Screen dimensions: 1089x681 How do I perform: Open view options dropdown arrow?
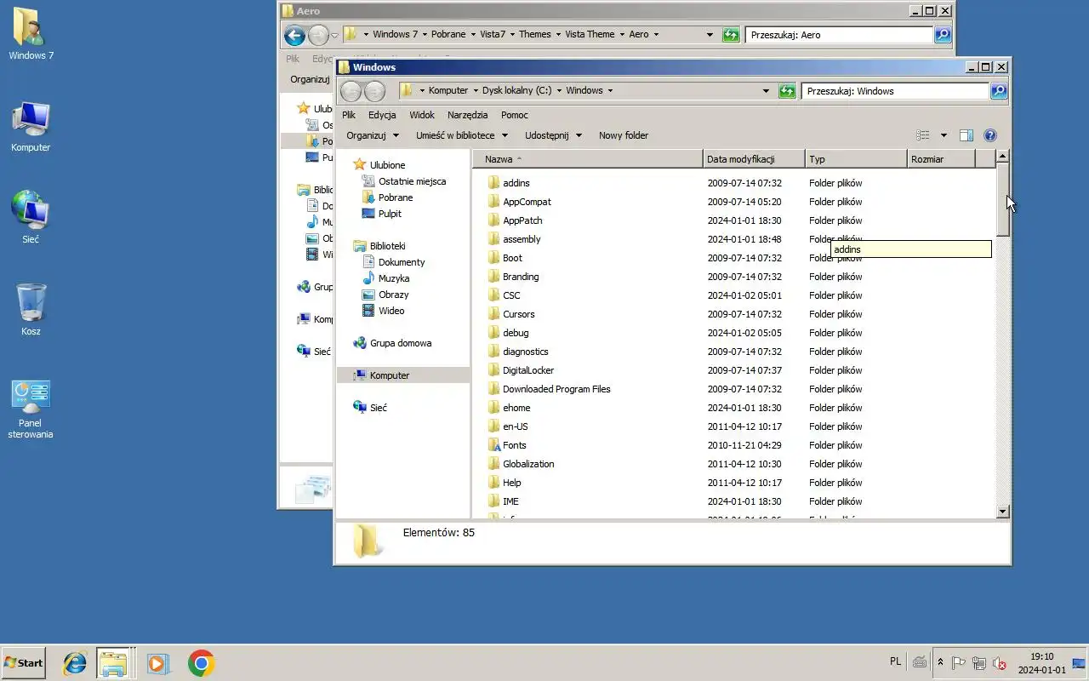(x=944, y=135)
